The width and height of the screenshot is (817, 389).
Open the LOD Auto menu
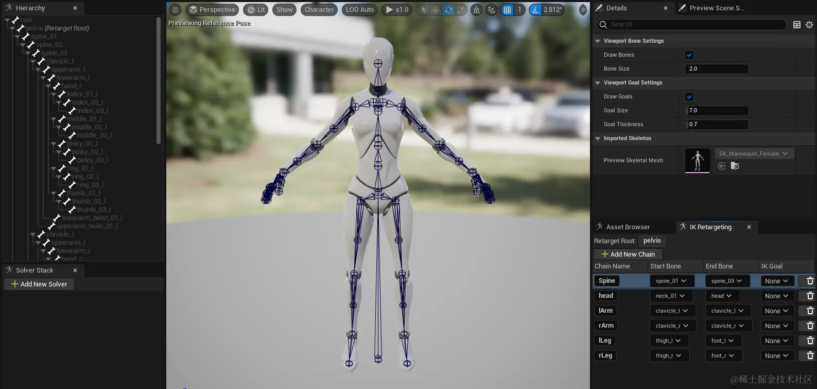(x=360, y=10)
